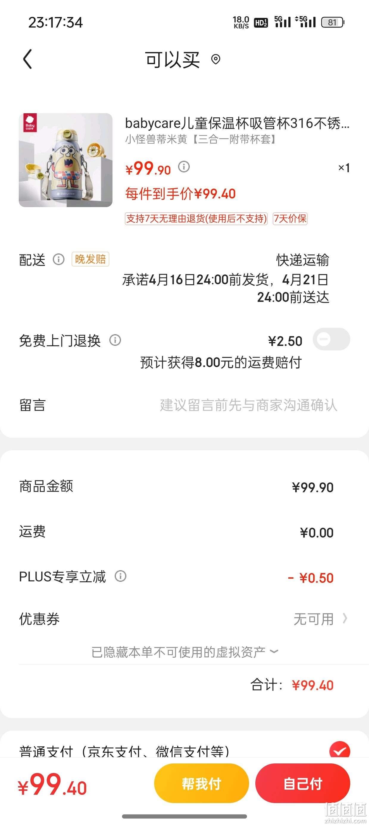Viewport: 369px width, 826px height.
Task: Tap the back arrow icon
Action: 28,59
